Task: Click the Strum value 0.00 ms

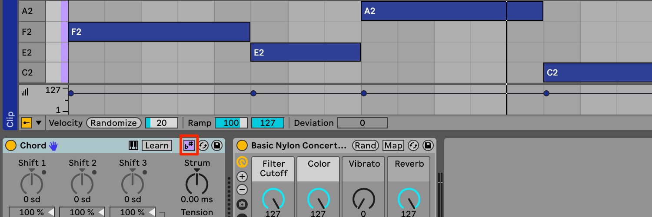Action: [x=197, y=200]
